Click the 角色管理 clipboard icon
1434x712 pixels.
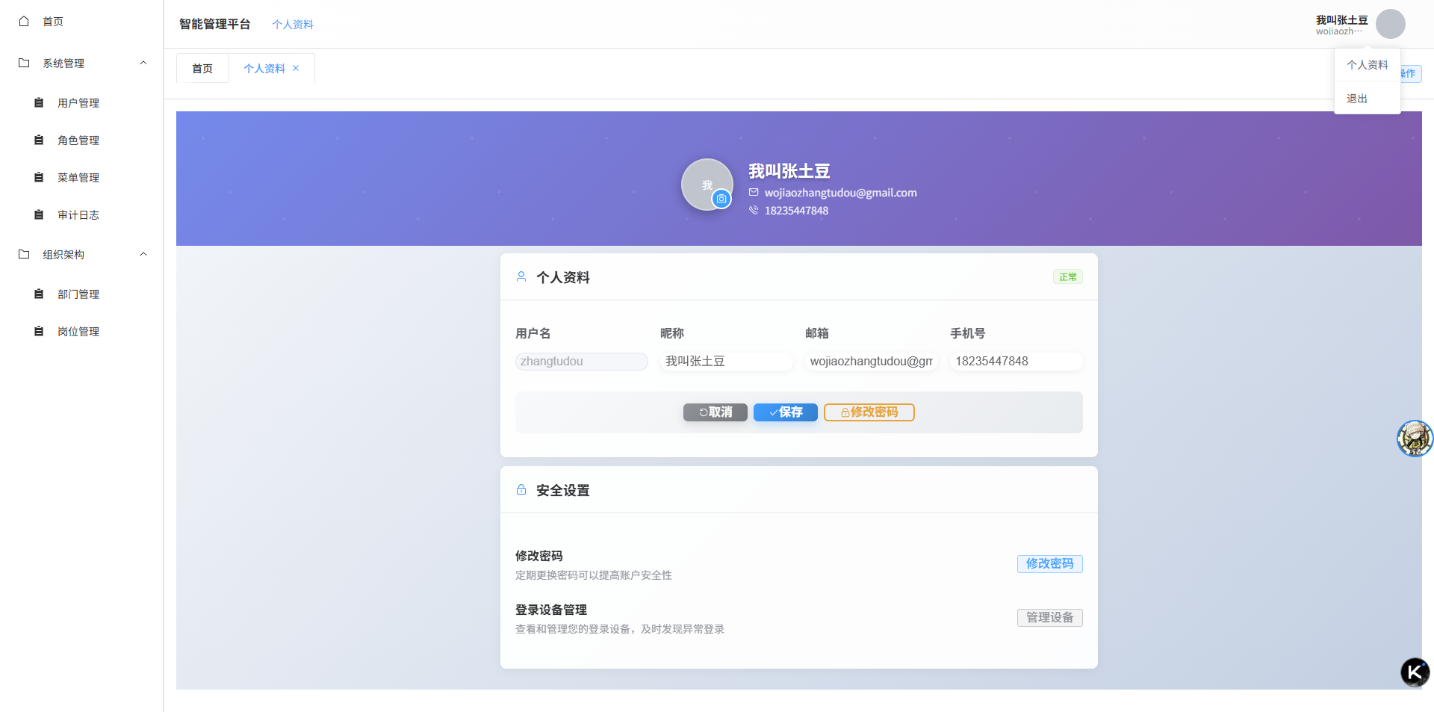(39, 140)
